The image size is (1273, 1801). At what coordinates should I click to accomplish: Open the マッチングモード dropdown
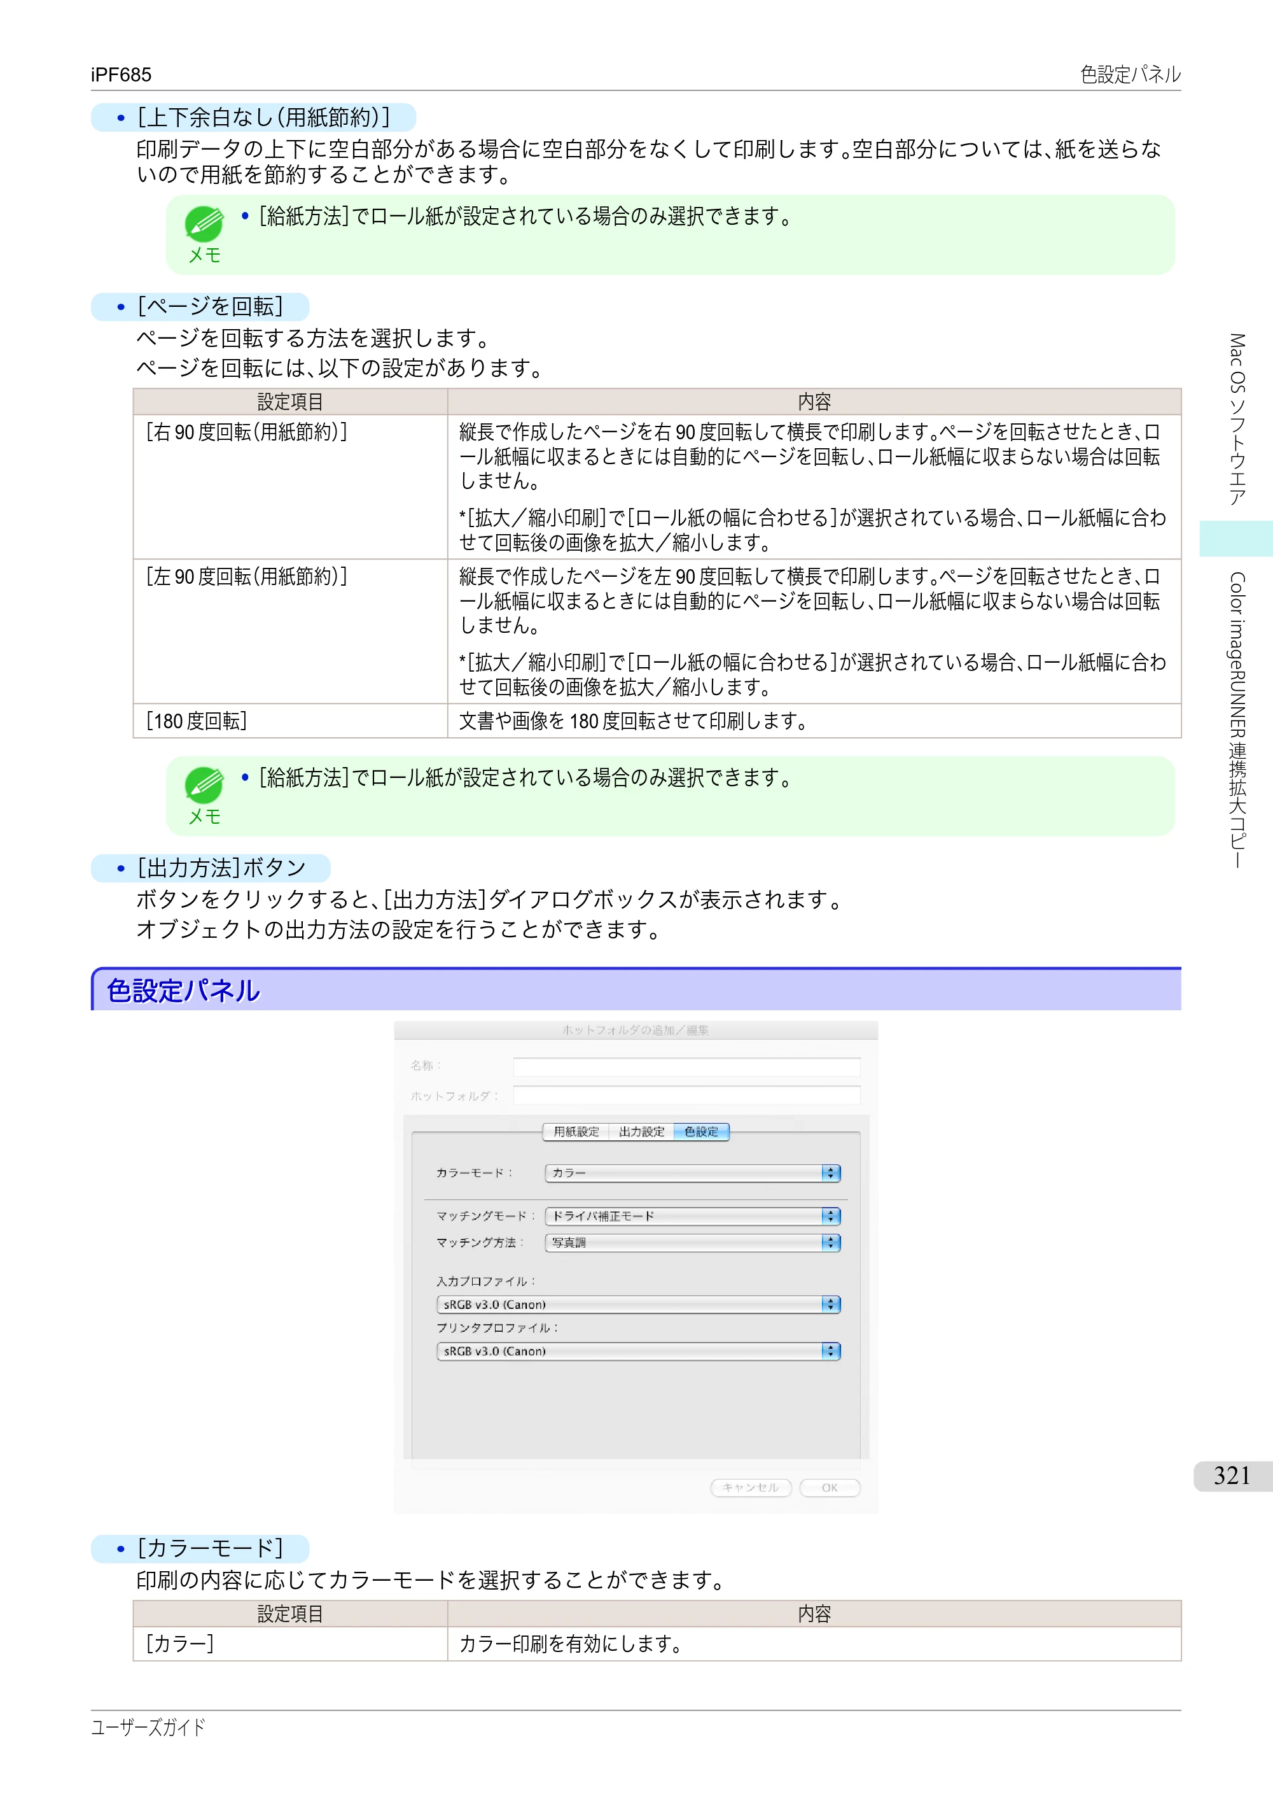pyautogui.click(x=692, y=1216)
